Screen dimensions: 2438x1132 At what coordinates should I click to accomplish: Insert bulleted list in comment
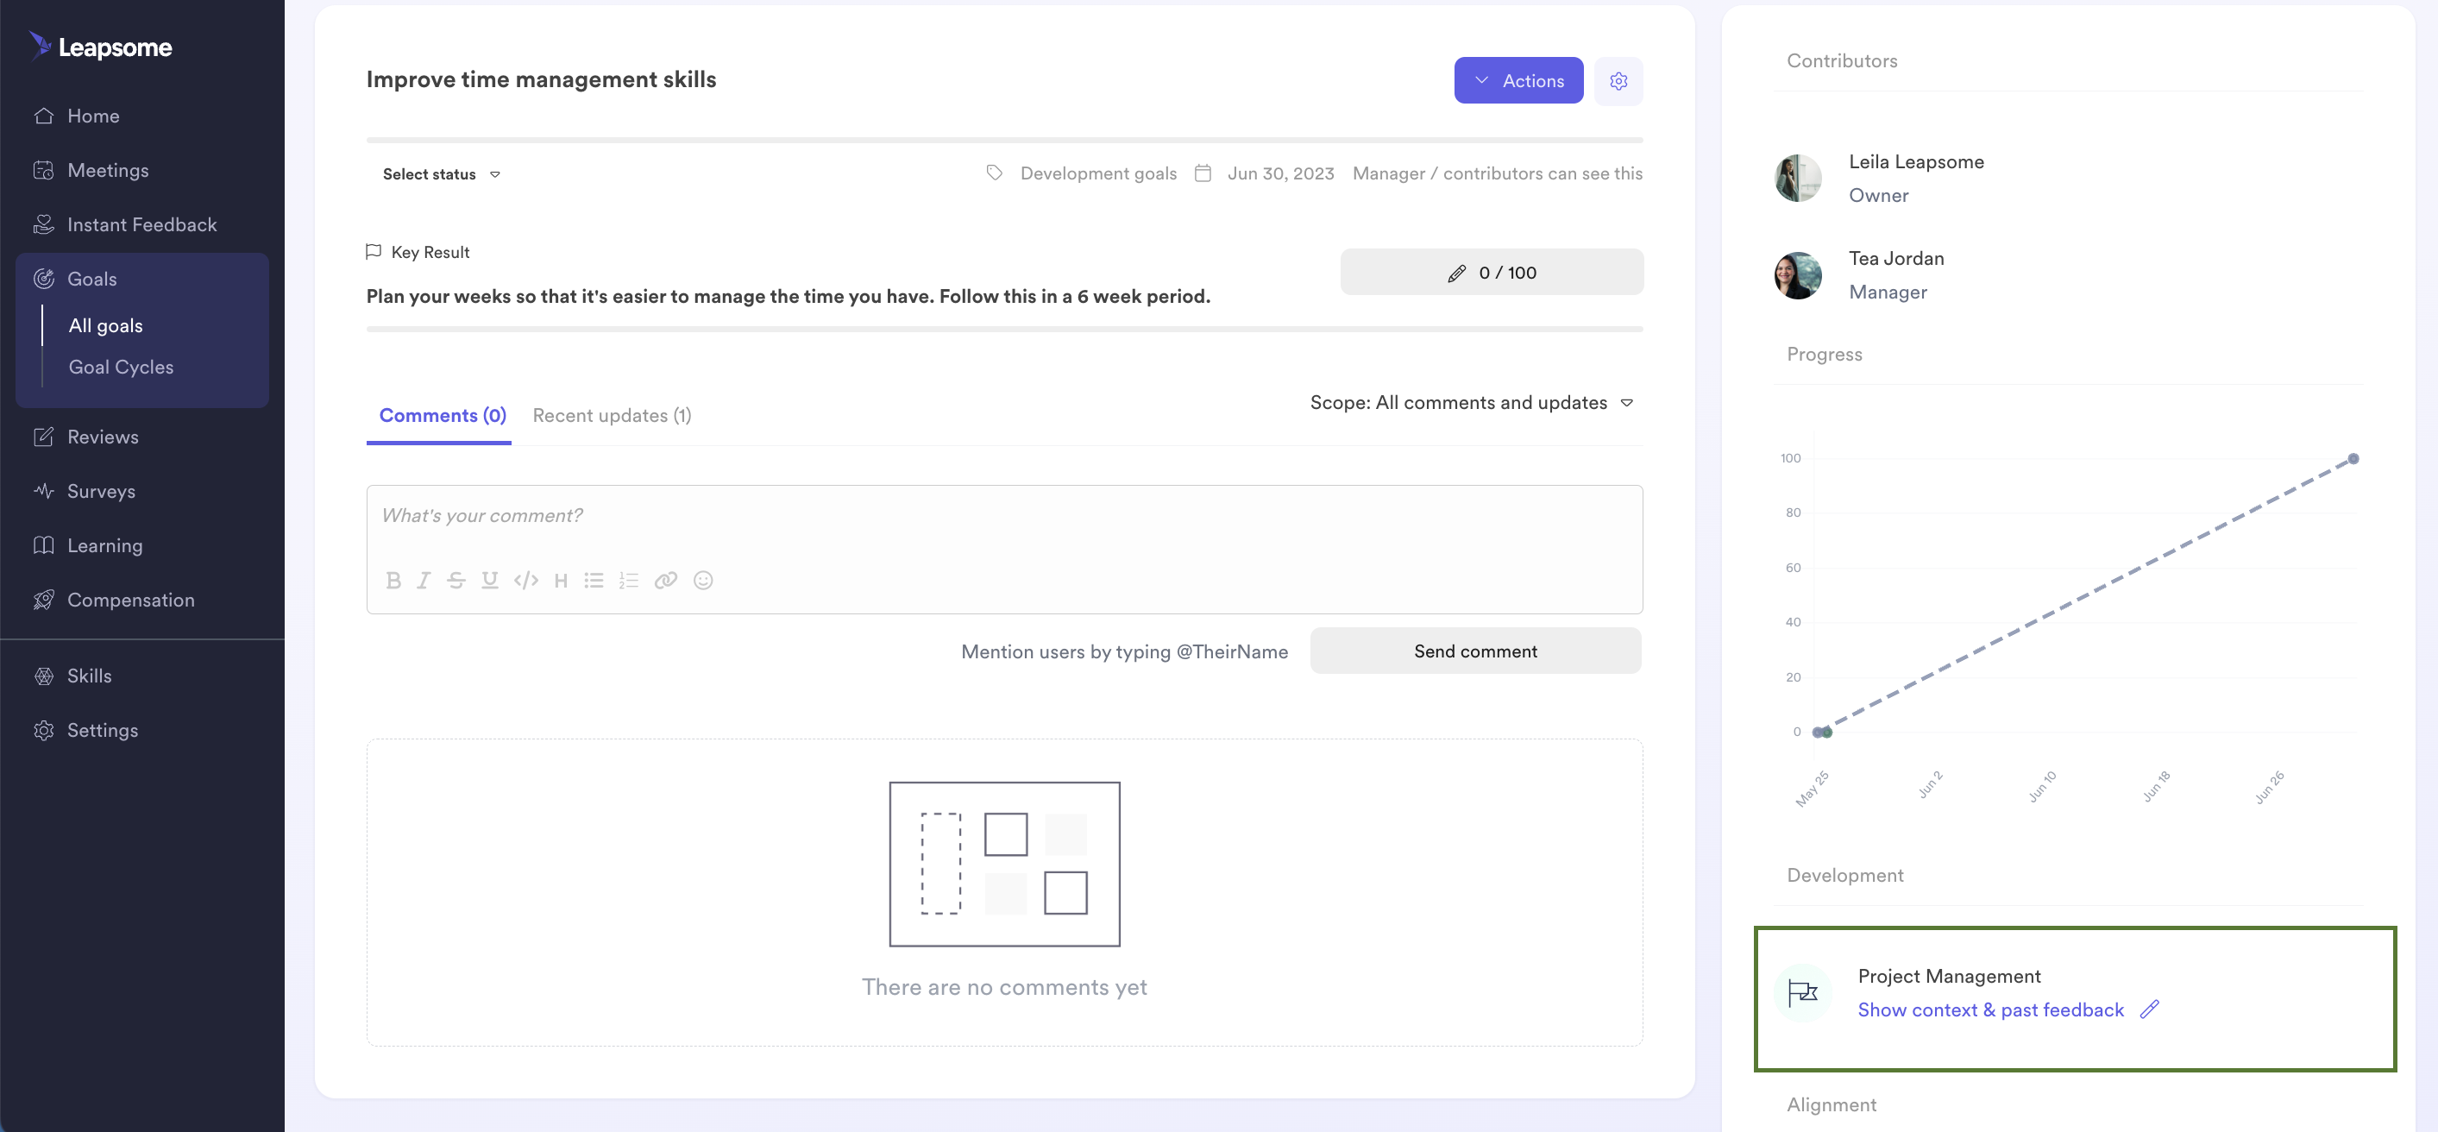(x=594, y=580)
